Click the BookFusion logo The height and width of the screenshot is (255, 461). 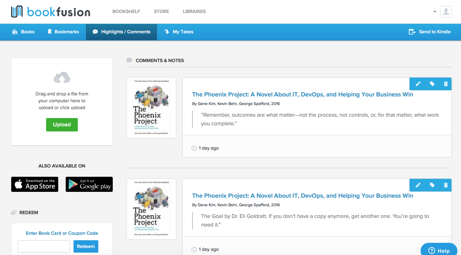[x=51, y=12]
